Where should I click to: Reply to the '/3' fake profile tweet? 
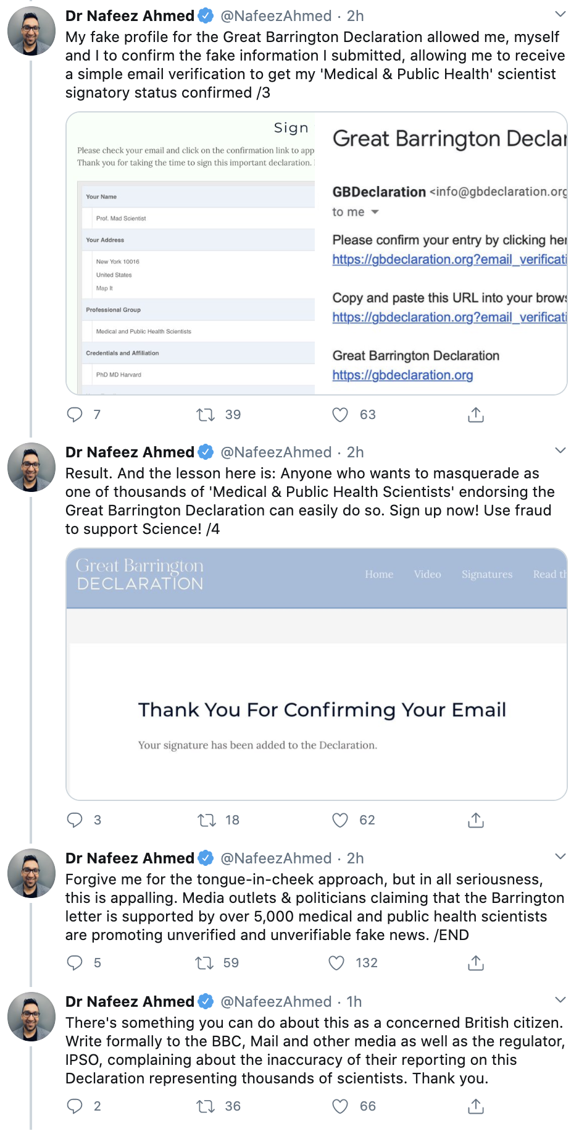(75, 415)
